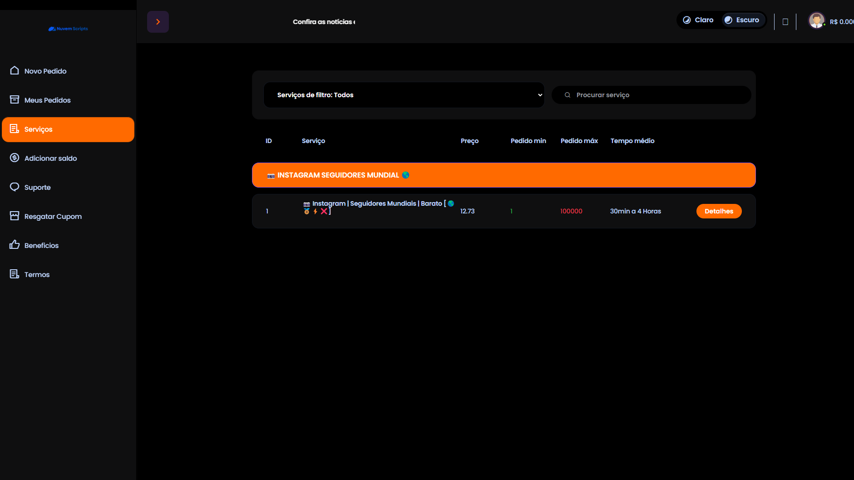The height and width of the screenshot is (480, 854).
Task: Go to the Serviços menu item
Action: click(x=68, y=129)
